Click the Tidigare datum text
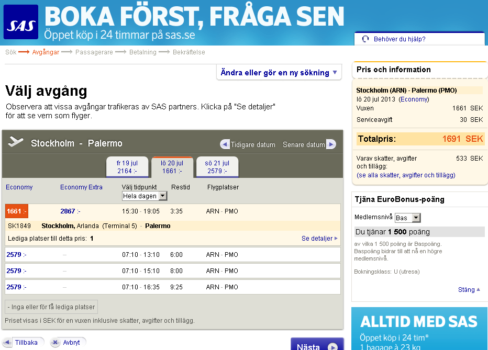The width and height of the screenshot is (488, 350). click(253, 144)
